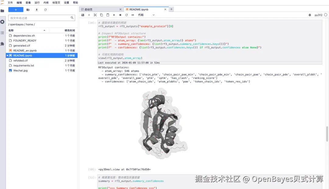Click the "Last executed at" status line
Image resolution: width=329 pixels, height=189 pixels.
click(129, 63)
